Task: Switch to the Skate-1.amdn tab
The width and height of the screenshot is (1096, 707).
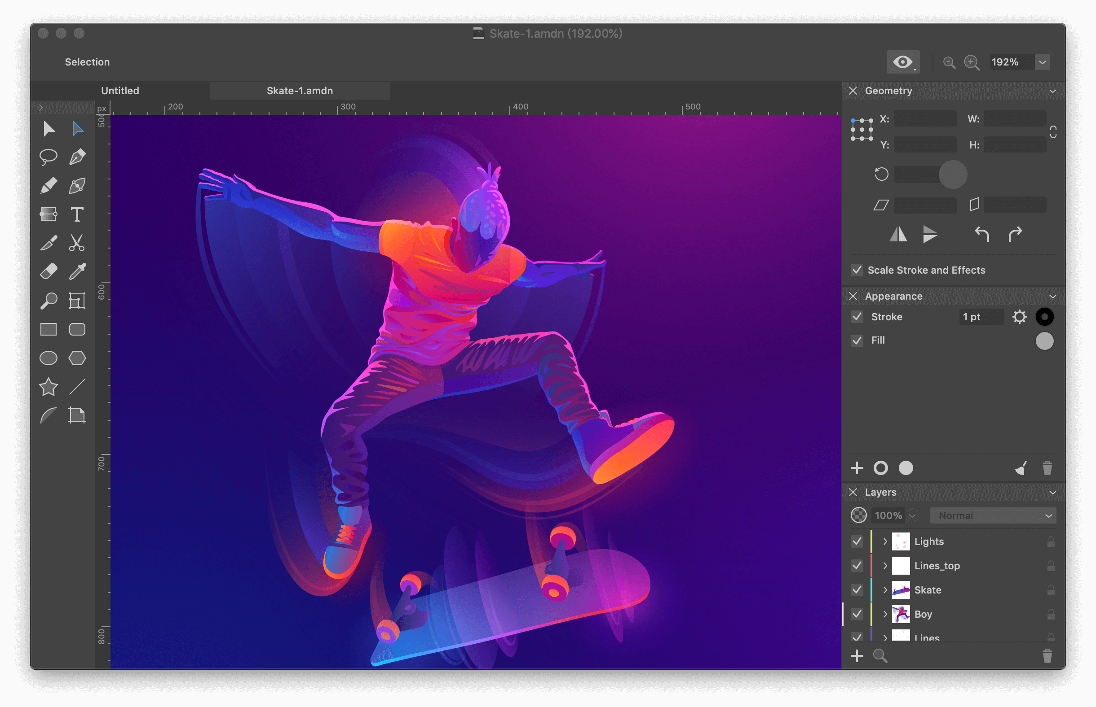Action: 300,91
